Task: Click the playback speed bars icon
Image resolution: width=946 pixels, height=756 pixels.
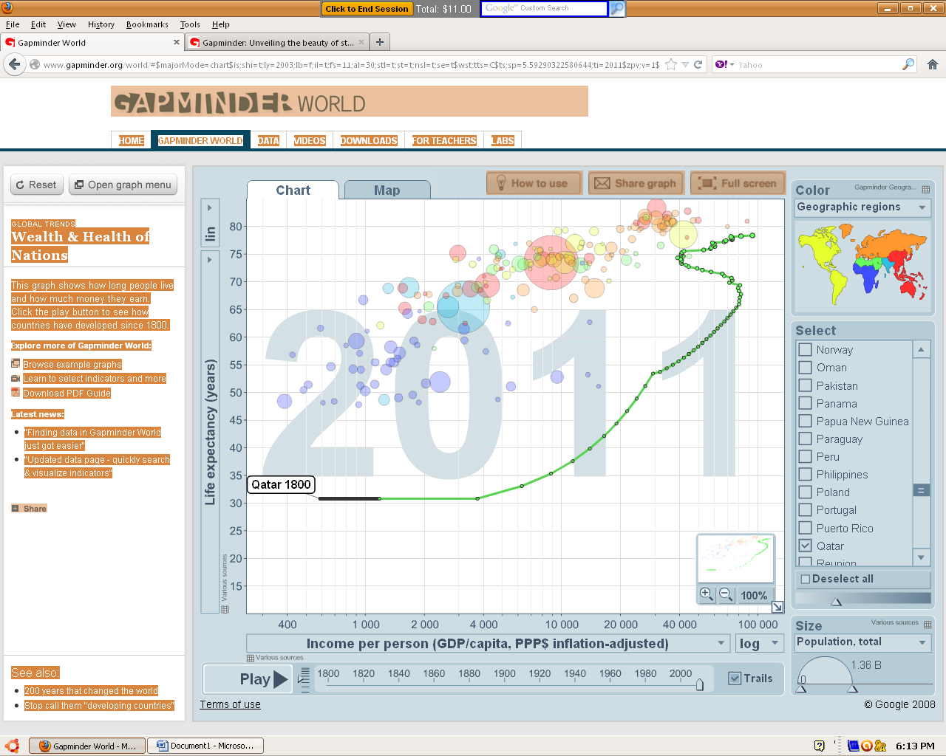Action: pyautogui.click(x=304, y=678)
